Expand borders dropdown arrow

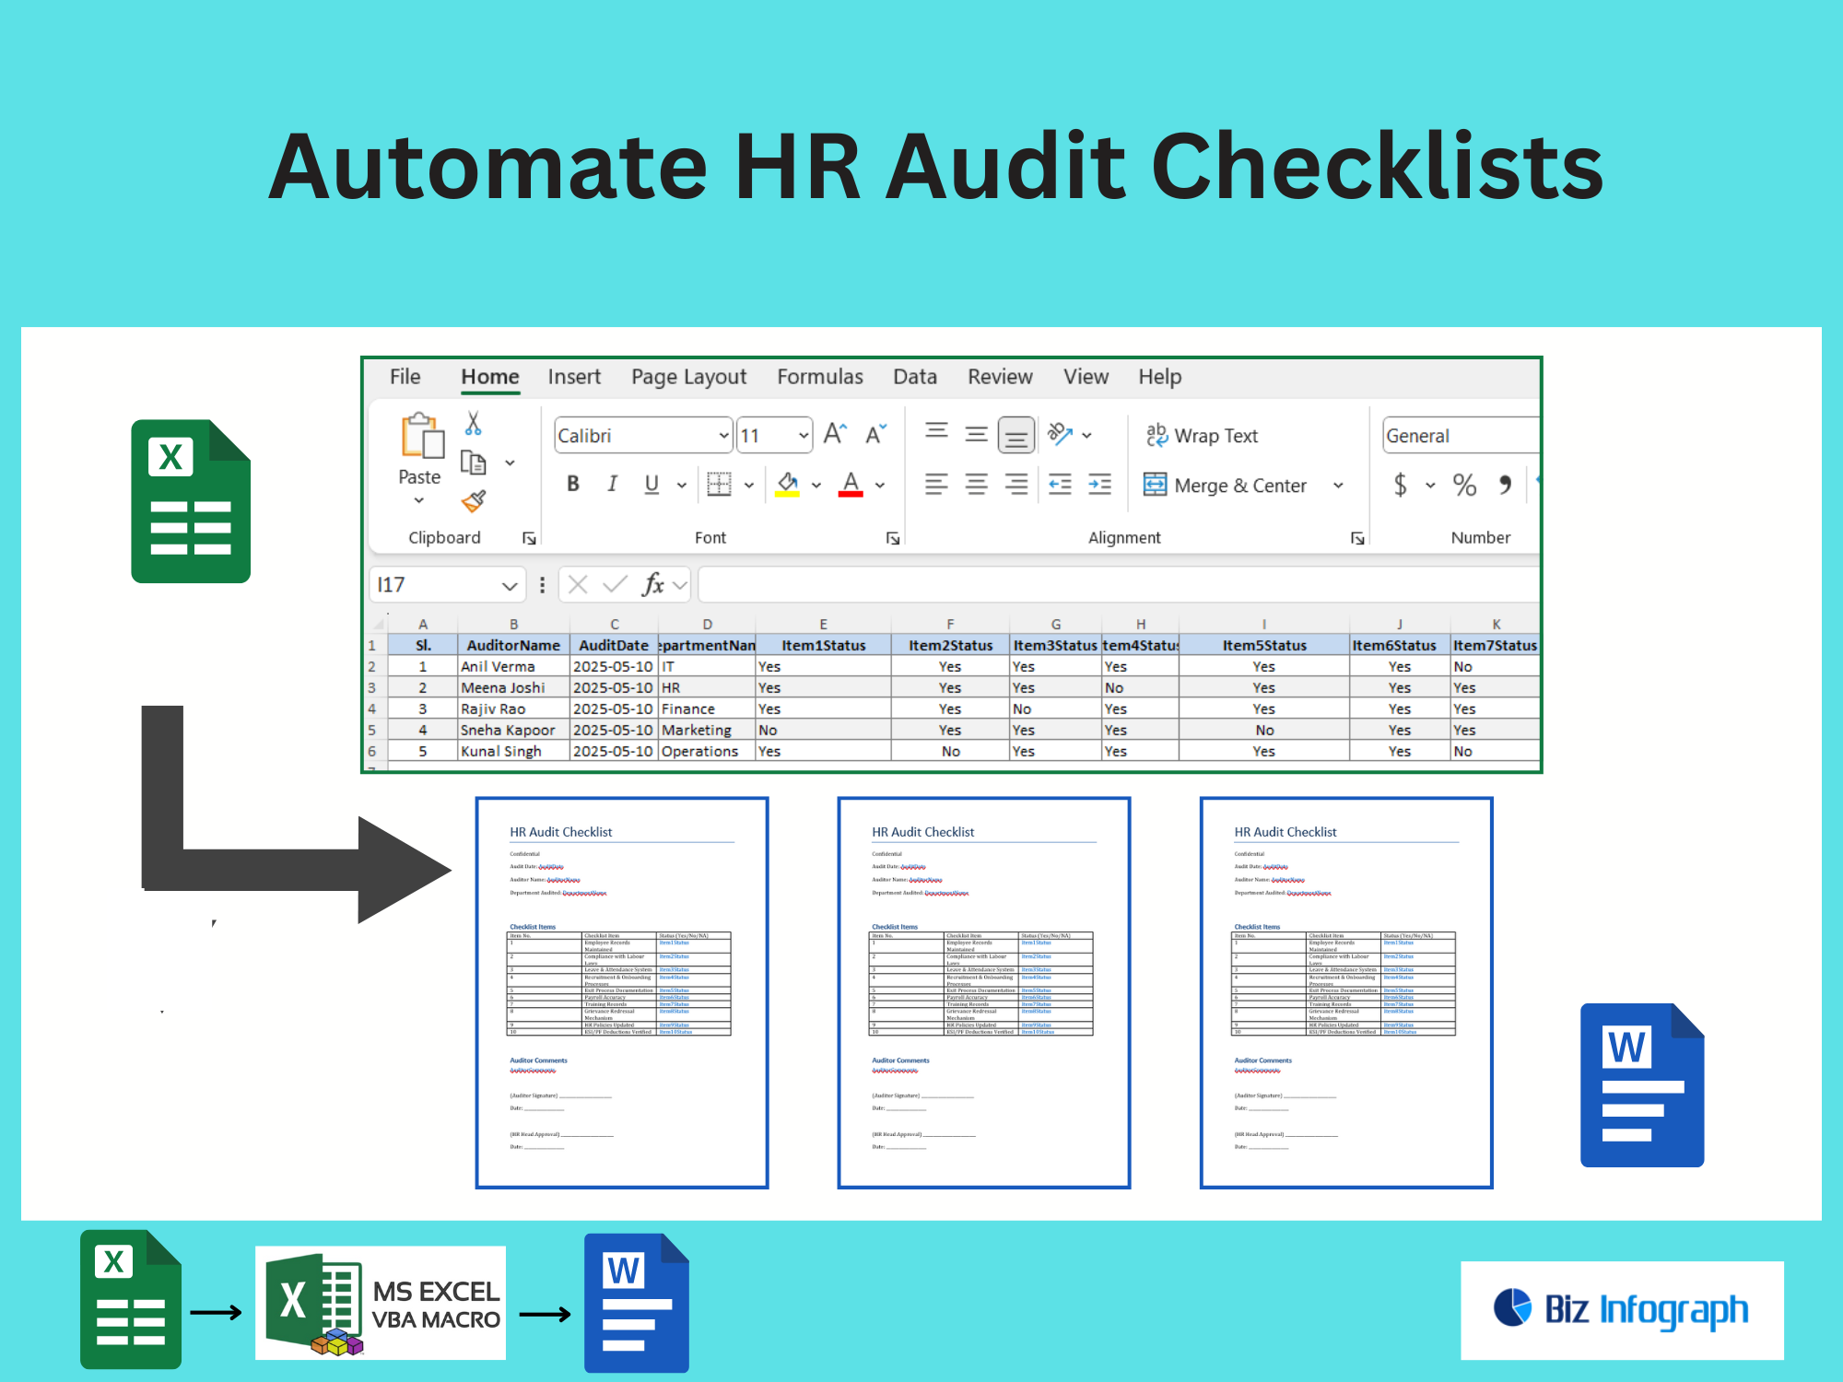749,485
